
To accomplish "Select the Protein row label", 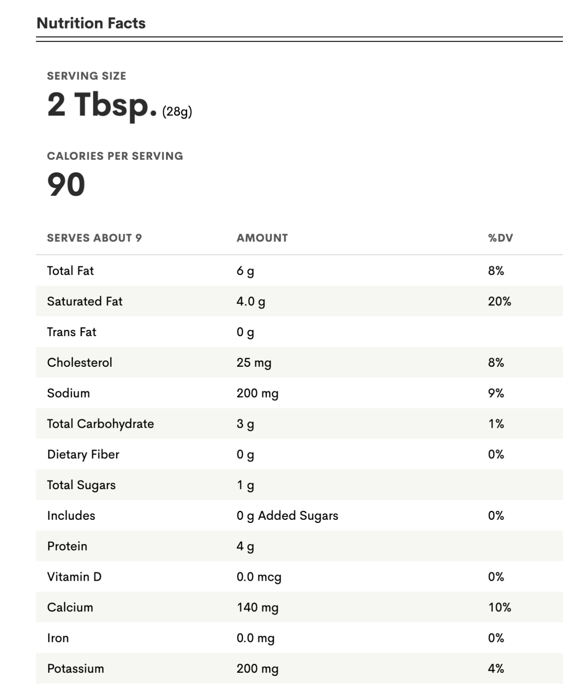I will click(67, 546).
